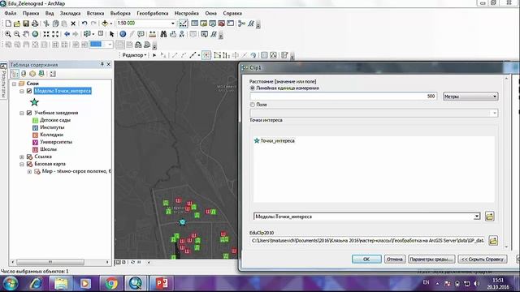Screen dimensions: 520x292
Task: Collapse the Базовая карта group
Action: click(22, 164)
